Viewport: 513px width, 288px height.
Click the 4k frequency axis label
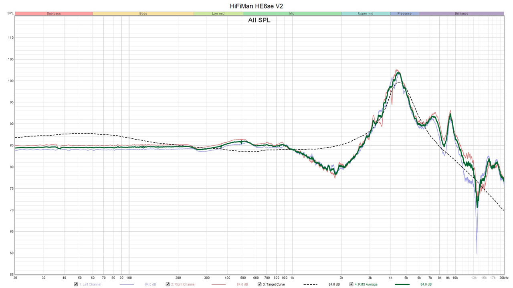point(390,278)
